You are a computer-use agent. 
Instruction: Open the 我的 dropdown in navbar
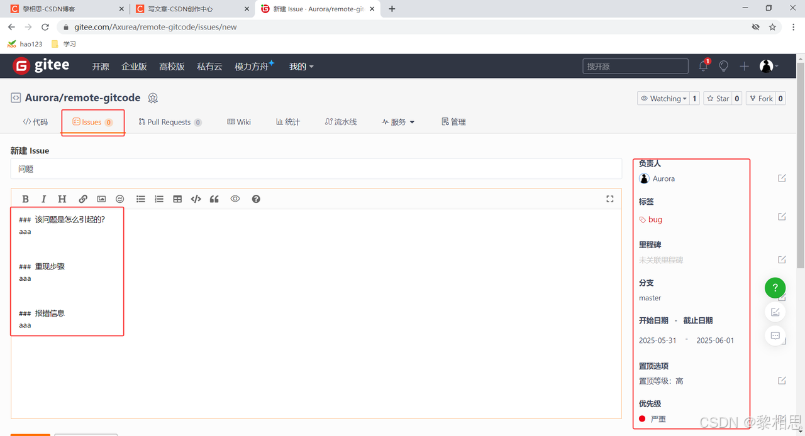[x=301, y=67]
